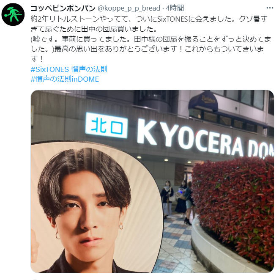Click the line containing 最高の思い出をありがとうございます
Image resolution: width=279 pixels, height=280 pixels.
[x=147, y=49]
